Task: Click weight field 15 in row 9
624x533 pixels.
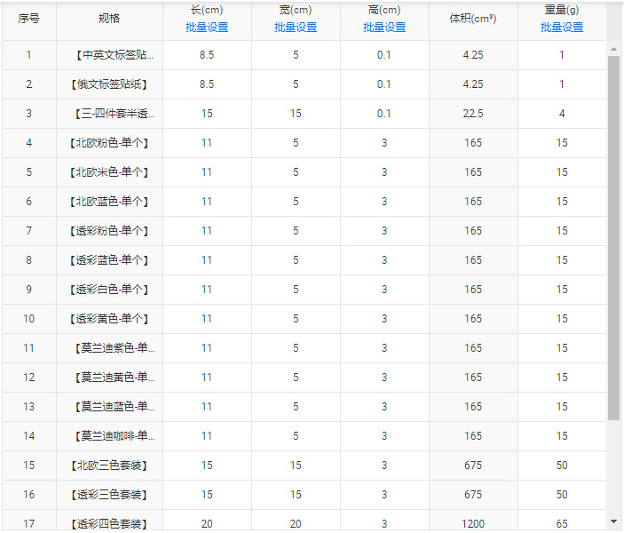Action: (x=562, y=290)
